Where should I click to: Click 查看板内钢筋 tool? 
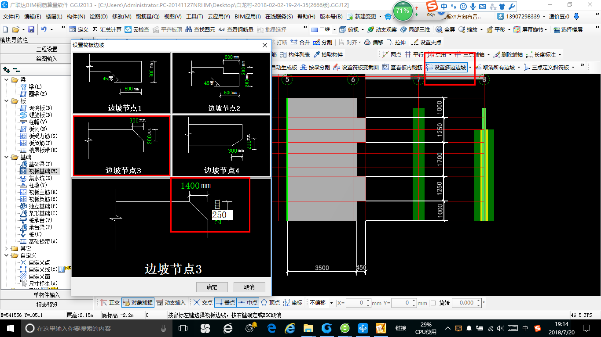(402, 67)
